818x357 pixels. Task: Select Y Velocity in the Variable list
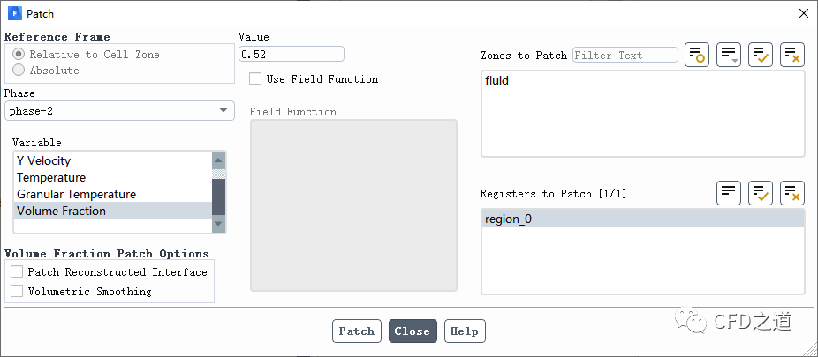click(x=44, y=160)
